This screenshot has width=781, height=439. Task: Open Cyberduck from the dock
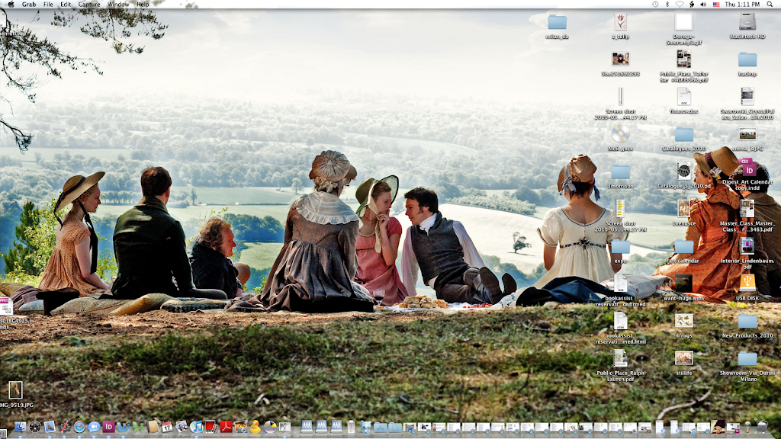(256, 427)
